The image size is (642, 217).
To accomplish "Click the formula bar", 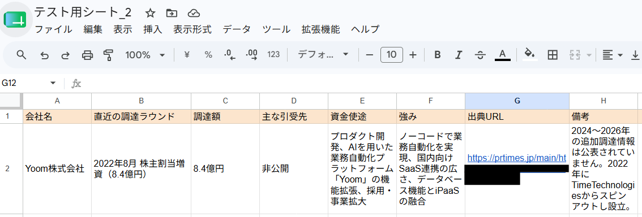I will [362, 84].
